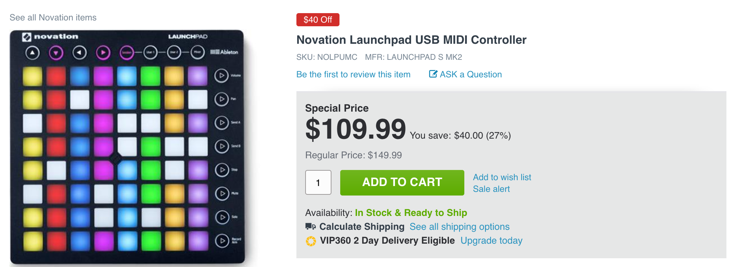Viewport: 733px width, 267px height.
Task: Click Upgrade today link
Action: 491,241
